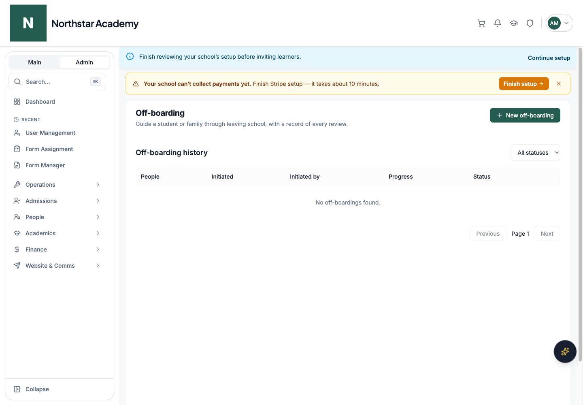Click the Finish setup button
This screenshot has height=405, width=583.
pyautogui.click(x=524, y=84)
